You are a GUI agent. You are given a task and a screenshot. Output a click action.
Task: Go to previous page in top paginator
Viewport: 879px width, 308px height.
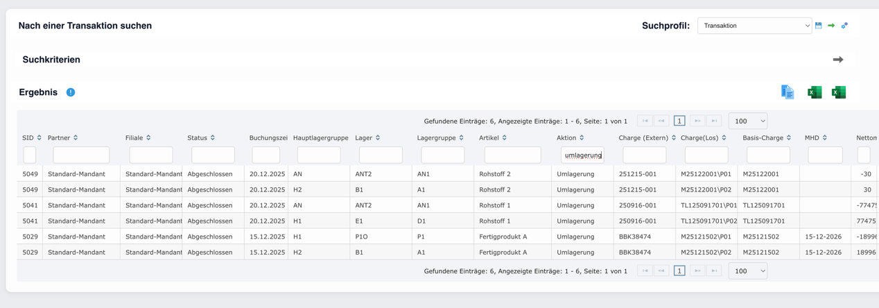(662, 121)
